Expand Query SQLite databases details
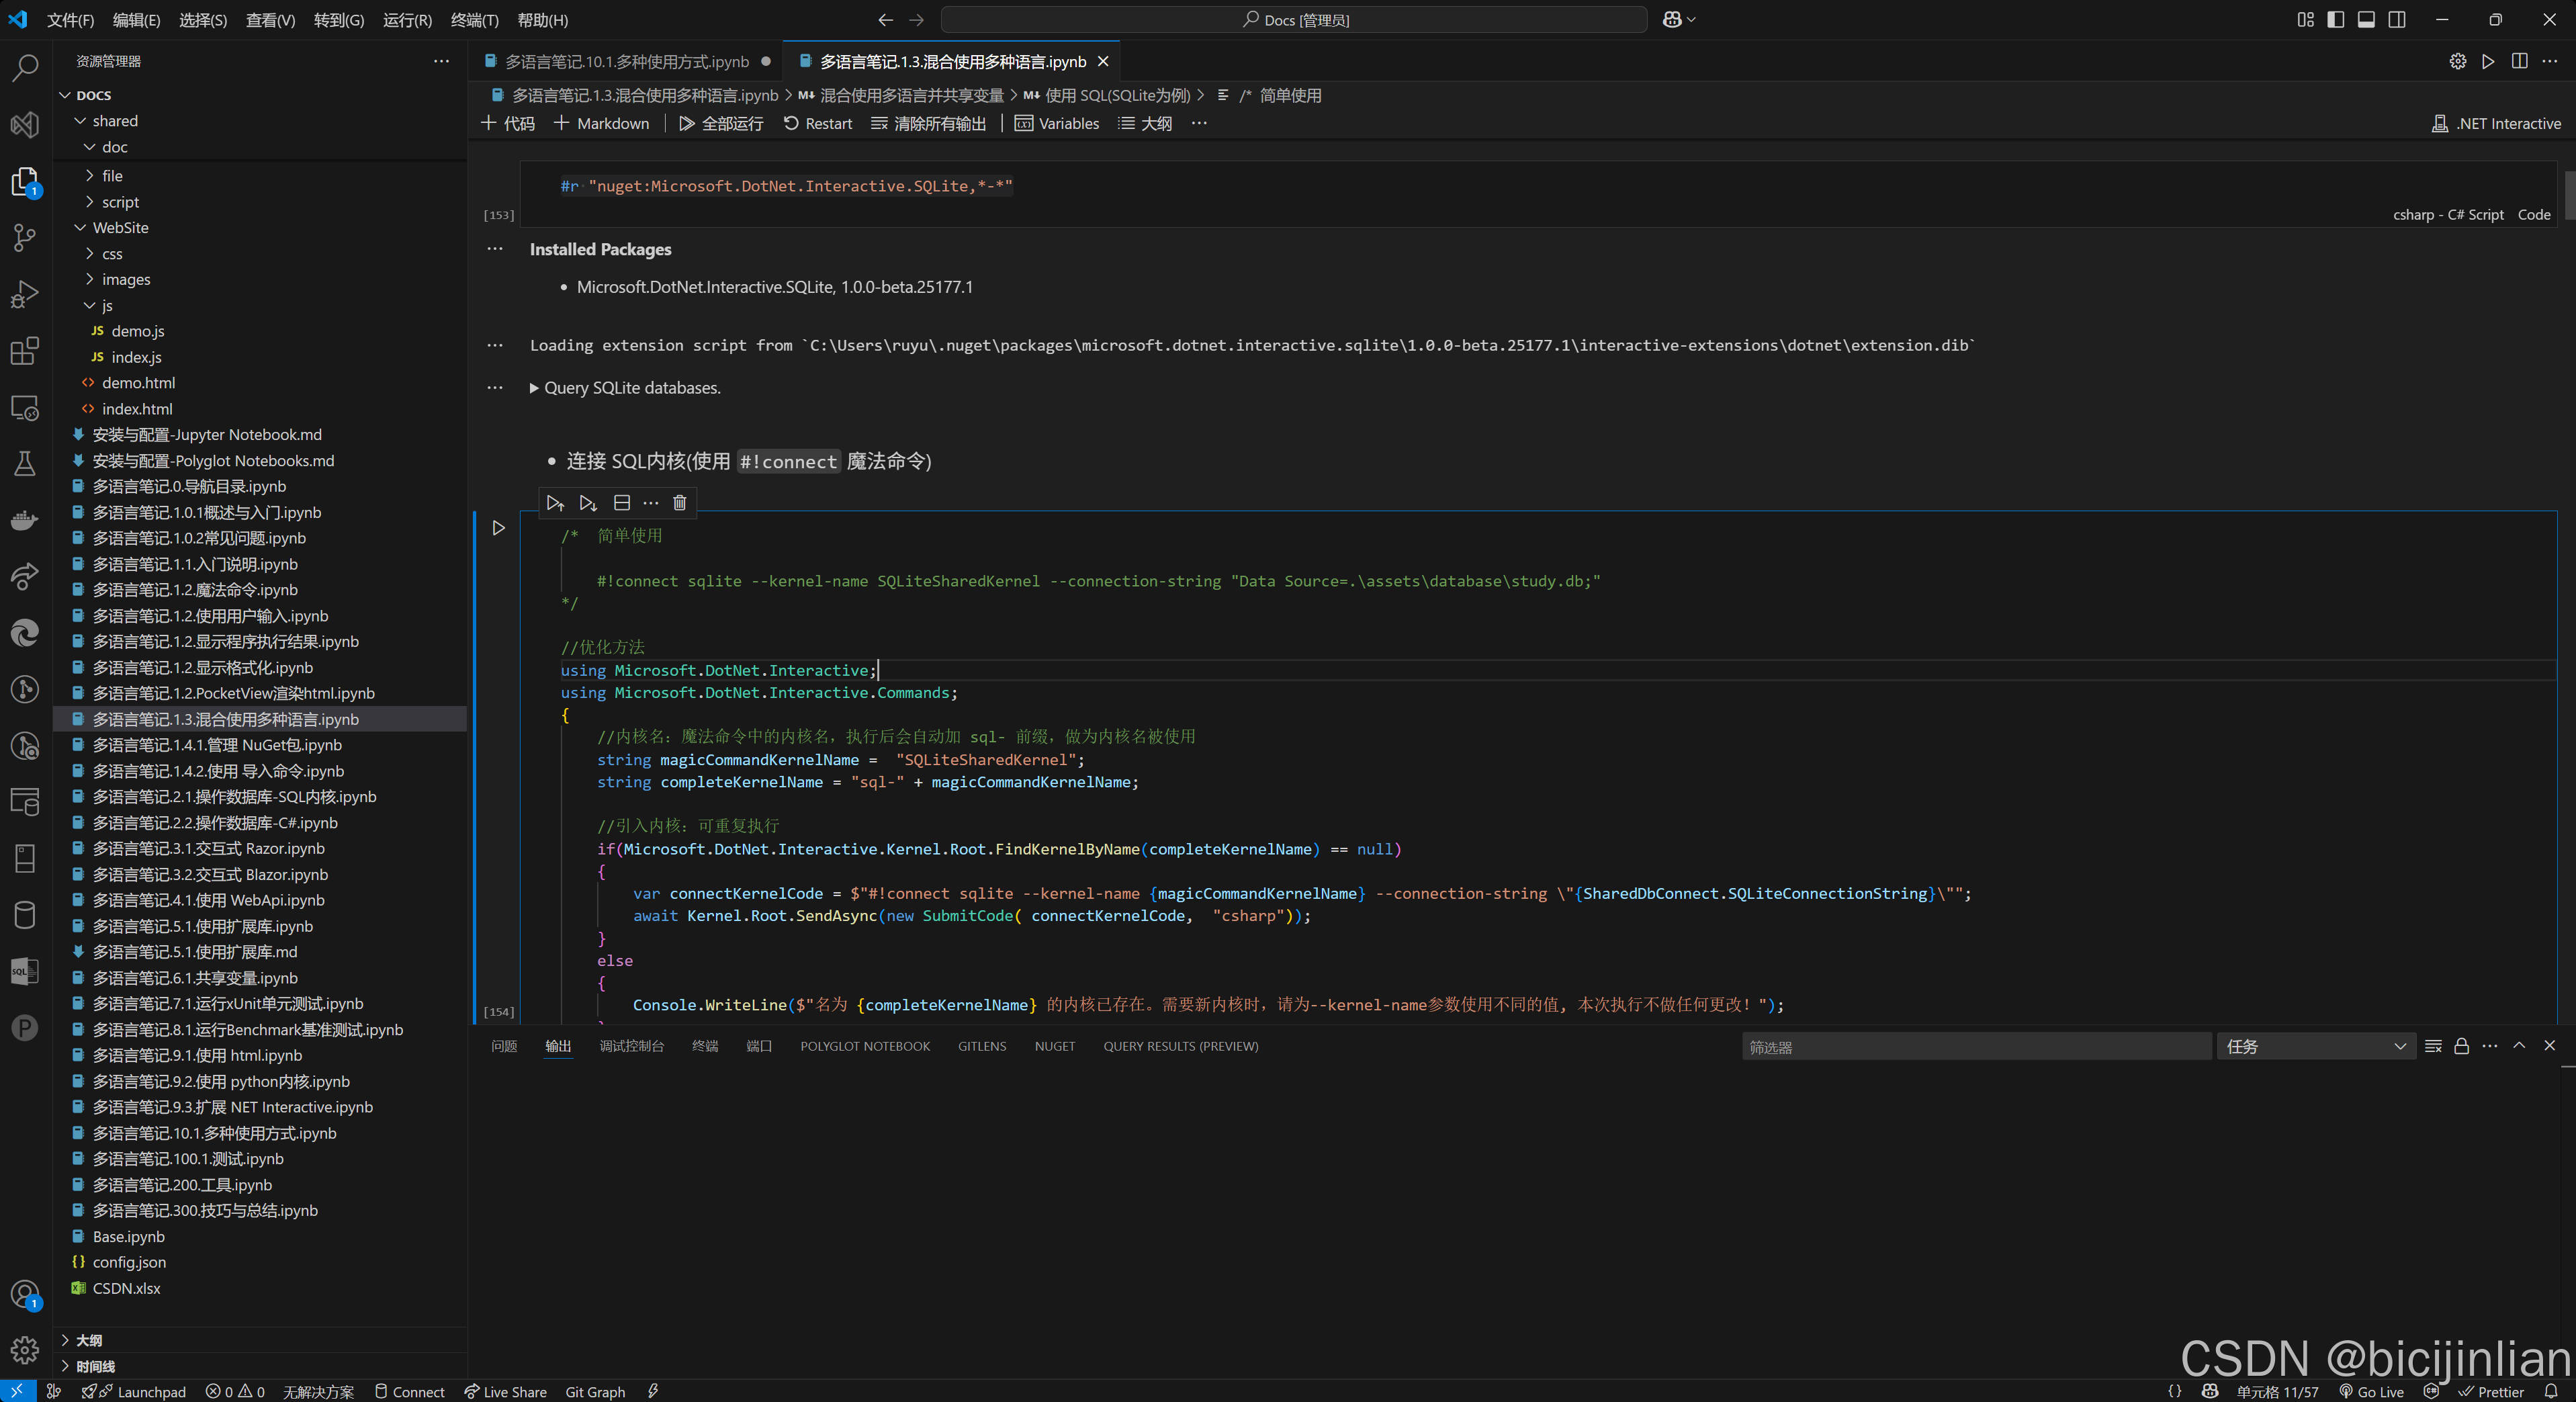Screen dimensions: 2576x1402 click(x=534, y=388)
